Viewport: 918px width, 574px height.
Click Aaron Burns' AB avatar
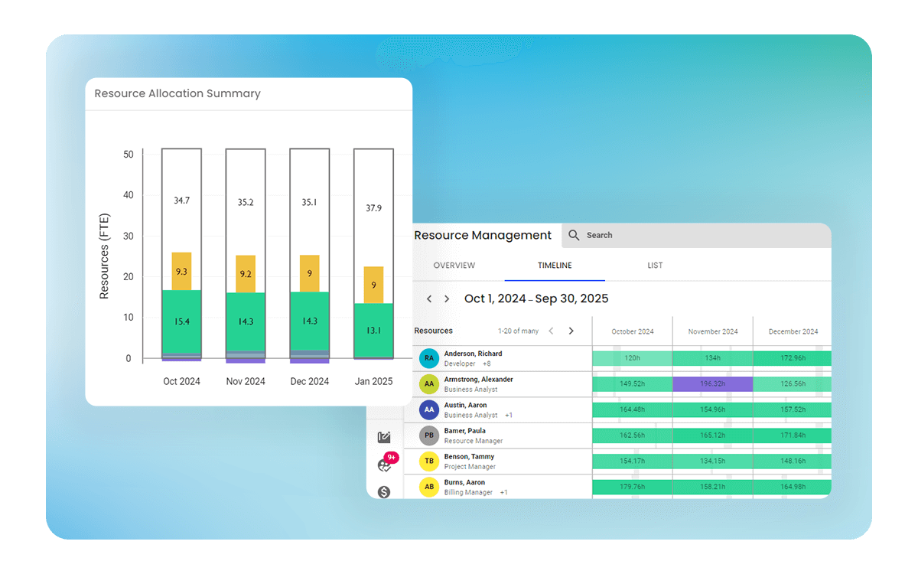[x=429, y=487]
